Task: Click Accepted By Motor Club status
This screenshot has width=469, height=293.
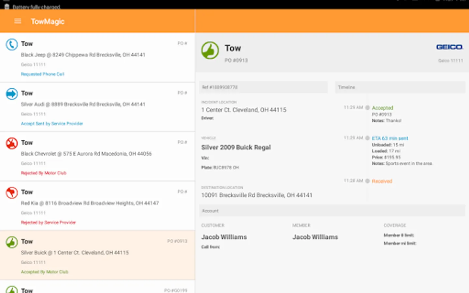Action: (45, 272)
